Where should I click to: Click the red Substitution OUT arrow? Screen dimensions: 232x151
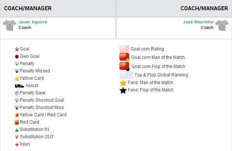click(17, 137)
